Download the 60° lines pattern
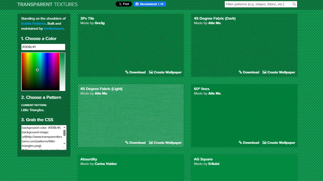The image size is (323, 181). coord(249,143)
